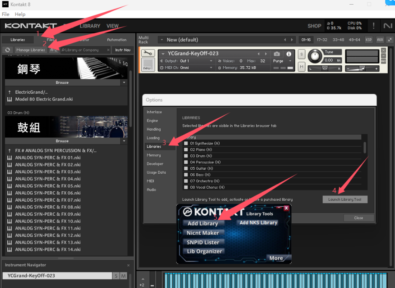Open the instrument info (i) icon
The image size is (395, 288).
tap(288, 55)
